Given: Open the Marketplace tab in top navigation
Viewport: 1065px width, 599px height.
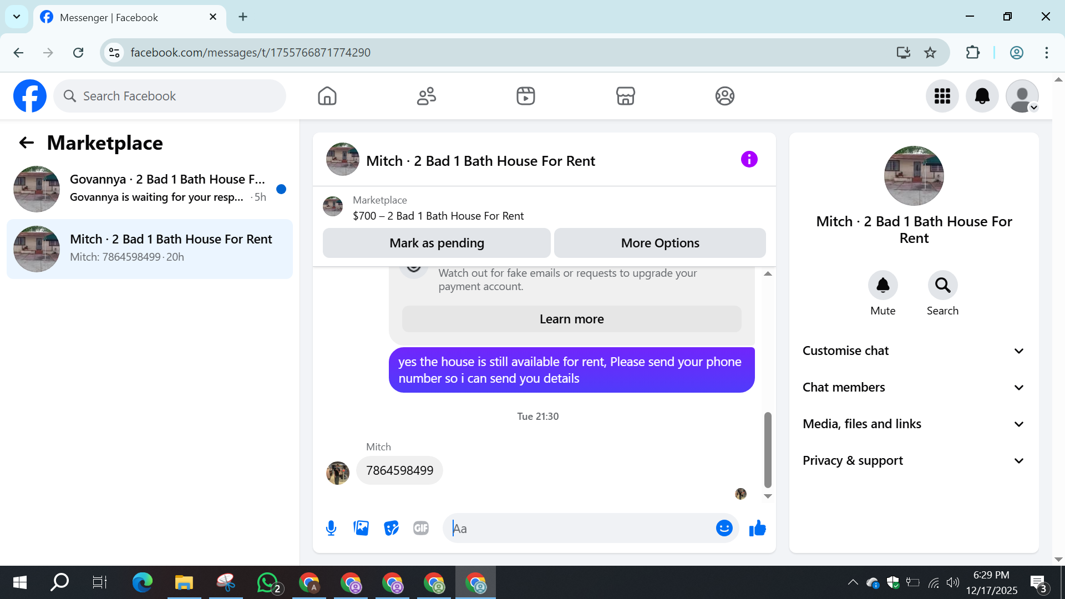Looking at the screenshot, I should point(625,96).
